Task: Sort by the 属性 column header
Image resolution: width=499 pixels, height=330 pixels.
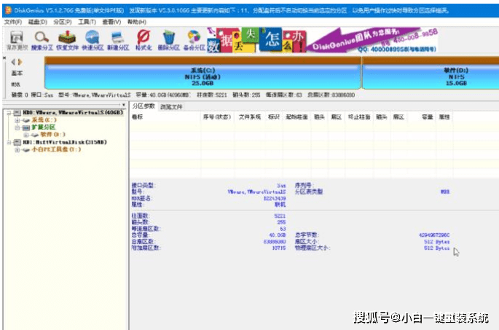Action: point(444,117)
